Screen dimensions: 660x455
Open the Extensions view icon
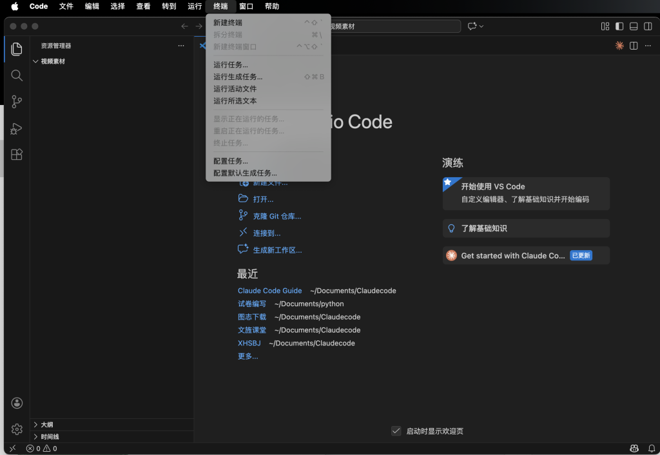(x=17, y=155)
